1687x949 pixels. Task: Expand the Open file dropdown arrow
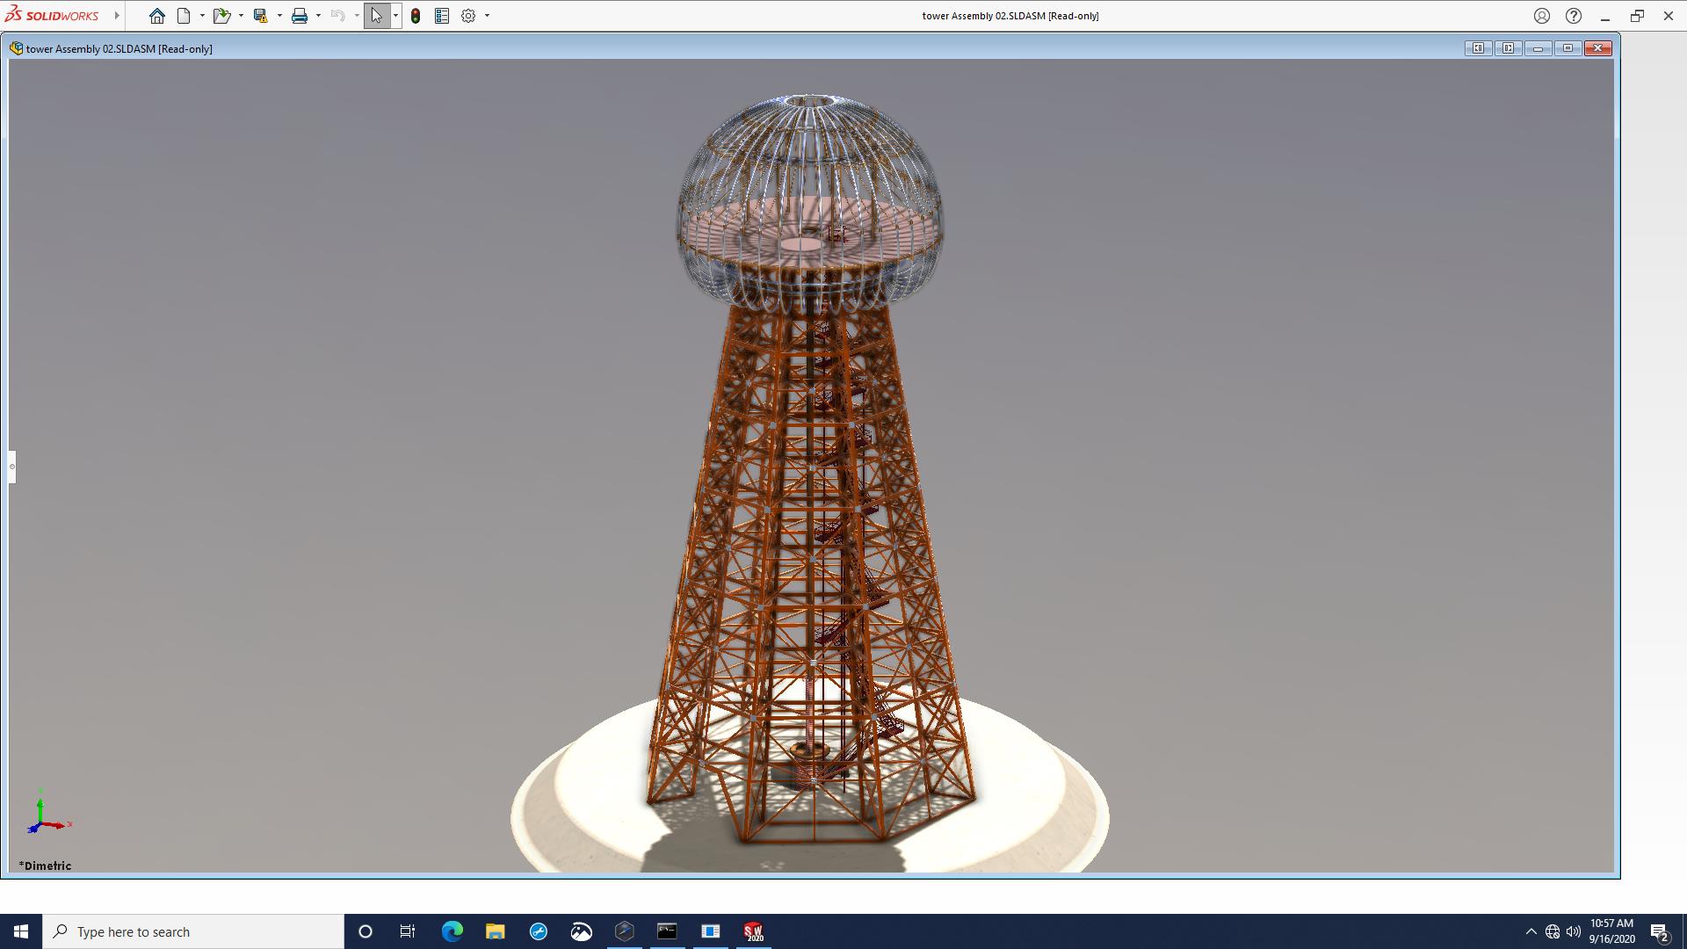241,16
